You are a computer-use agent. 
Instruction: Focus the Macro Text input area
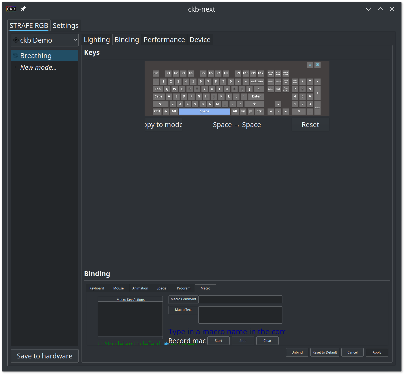pos(240,315)
